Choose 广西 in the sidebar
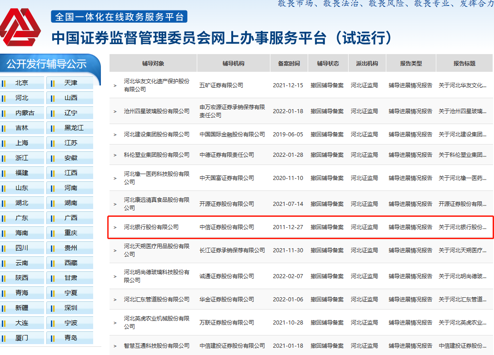The image size is (494, 355). click(70, 218)
